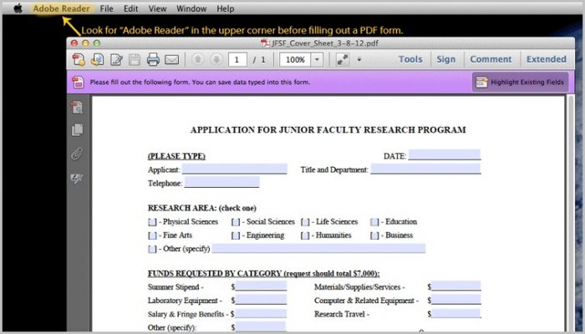Click the fit/read mode expand icon

click(x=343, y=59)
